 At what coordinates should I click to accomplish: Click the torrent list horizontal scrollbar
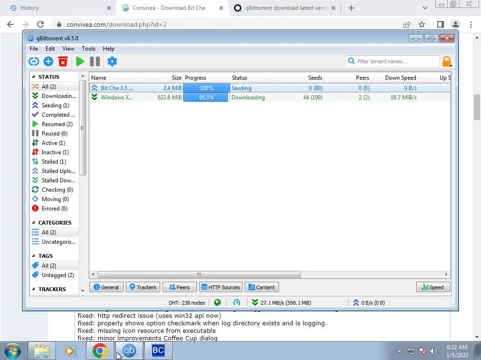(199, 274)
